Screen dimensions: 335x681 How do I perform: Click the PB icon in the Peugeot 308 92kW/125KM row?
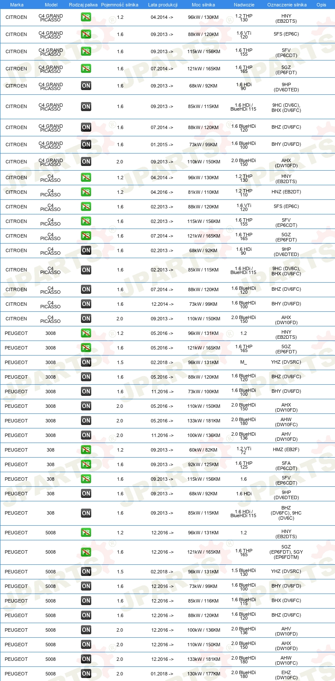(86, 464)
